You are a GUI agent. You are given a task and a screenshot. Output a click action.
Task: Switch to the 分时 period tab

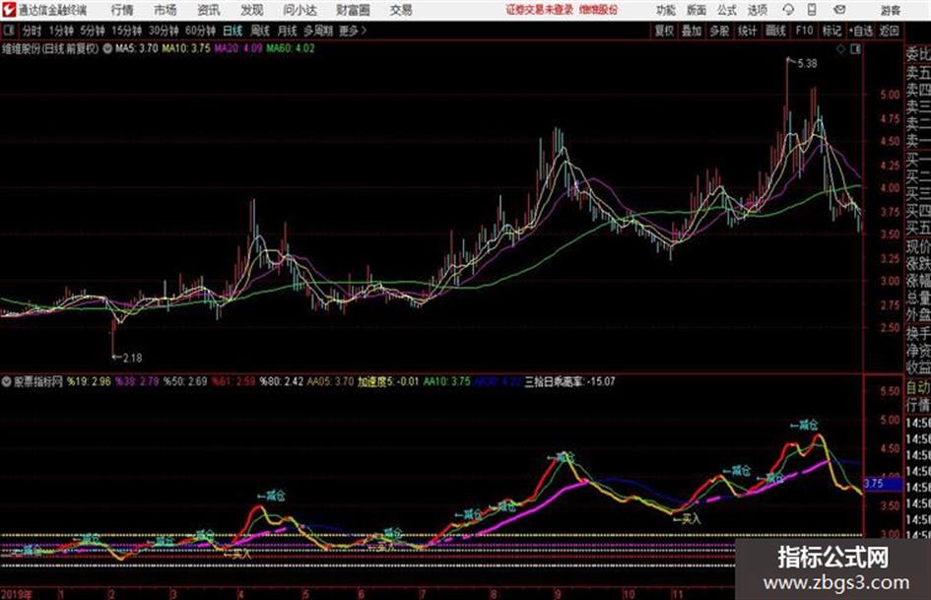pyautogui.click(x=33, y=31)
